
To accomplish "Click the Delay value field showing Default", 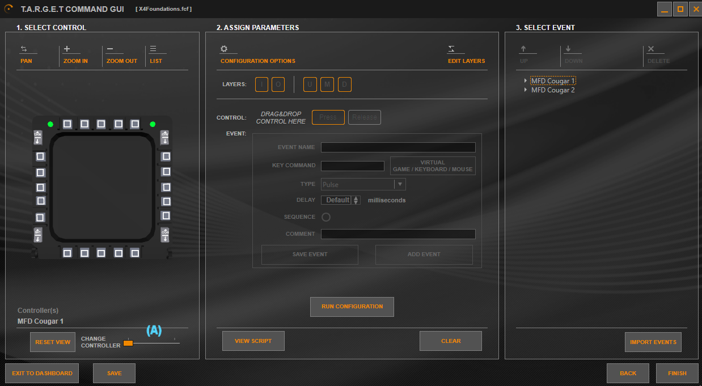I will click(x=337, y=200).
